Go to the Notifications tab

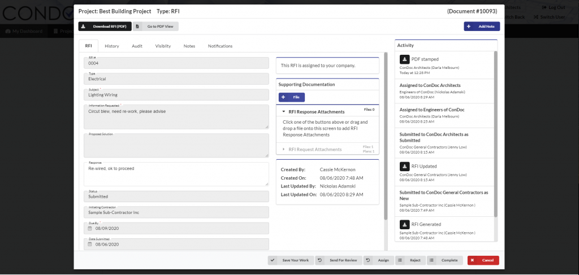point(220,46)
